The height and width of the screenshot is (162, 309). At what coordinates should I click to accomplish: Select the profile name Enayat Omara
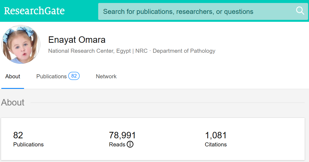pos(77,40)
